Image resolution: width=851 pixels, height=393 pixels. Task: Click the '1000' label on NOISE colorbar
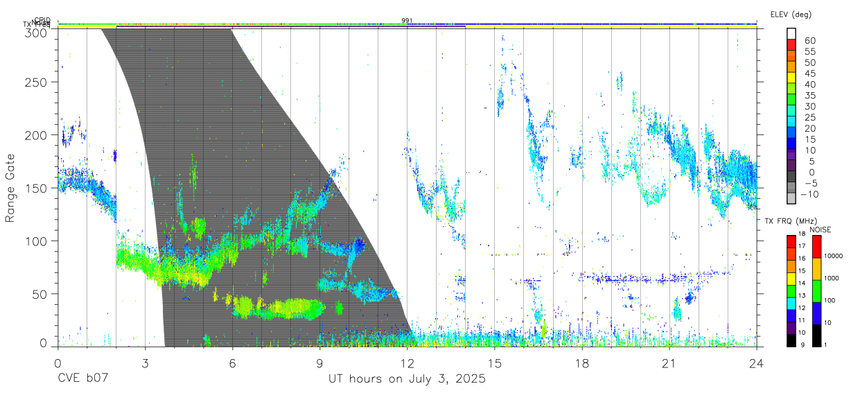[x=831, y=278]
